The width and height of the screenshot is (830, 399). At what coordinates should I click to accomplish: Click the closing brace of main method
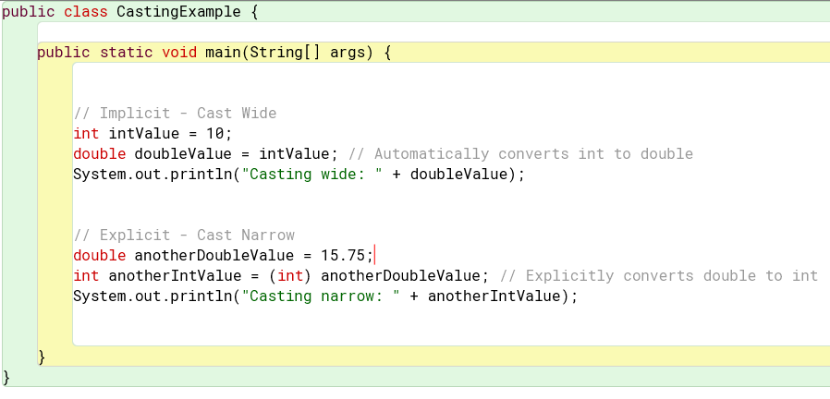coord(42,357)
